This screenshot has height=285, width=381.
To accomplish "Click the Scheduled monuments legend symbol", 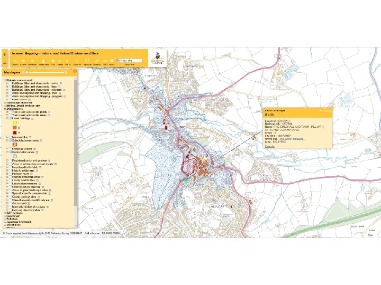I will 15,145.
